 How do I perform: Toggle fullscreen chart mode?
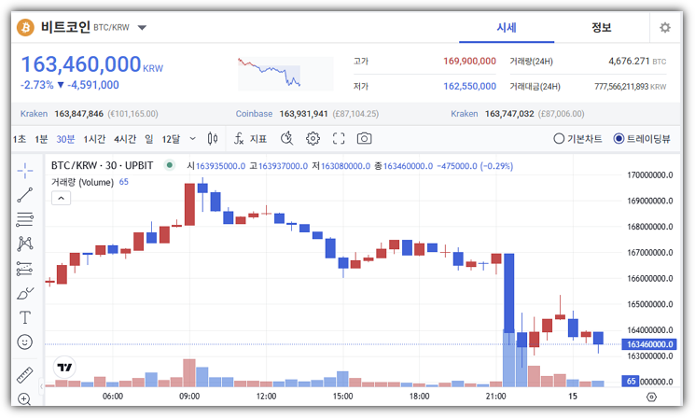(x=339, y=139)
